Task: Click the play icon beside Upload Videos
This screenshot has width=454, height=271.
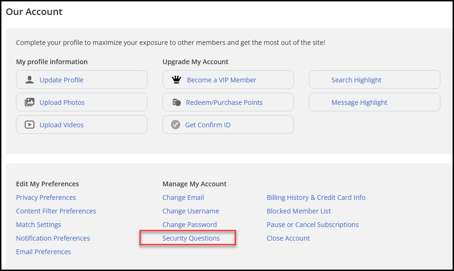Action: point(30,125)
